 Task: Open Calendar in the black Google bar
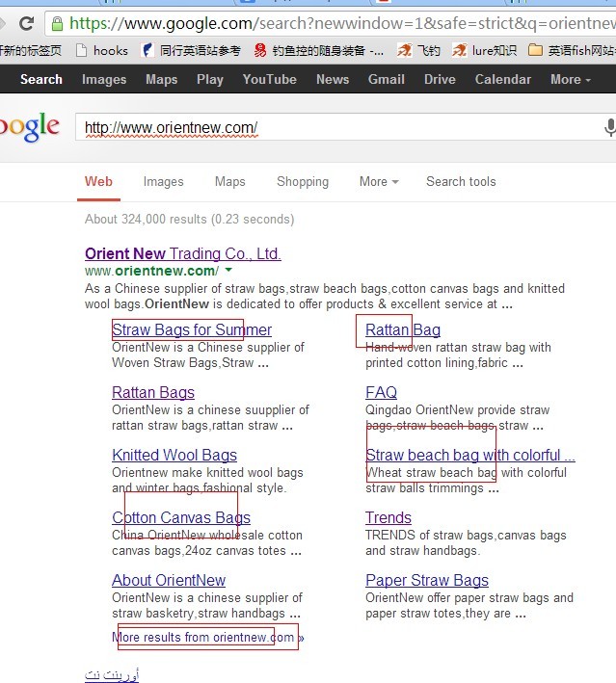(503, 79)
